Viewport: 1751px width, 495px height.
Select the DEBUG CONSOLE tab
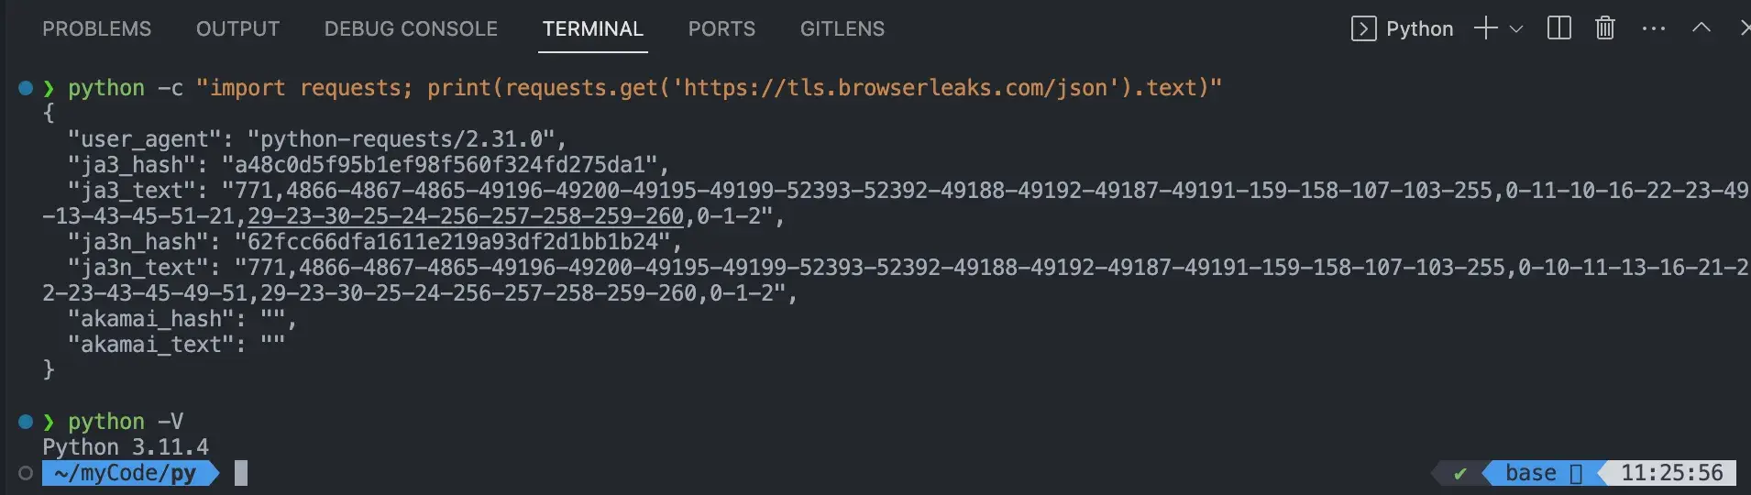click(411, 29)
